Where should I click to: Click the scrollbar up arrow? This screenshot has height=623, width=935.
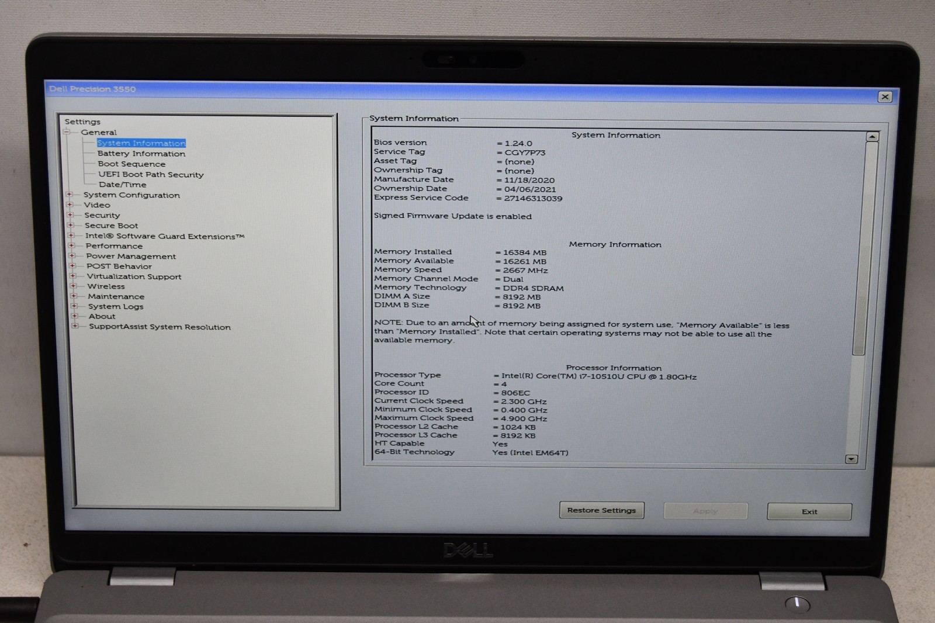pyautogui.click(x=872, y=136)
